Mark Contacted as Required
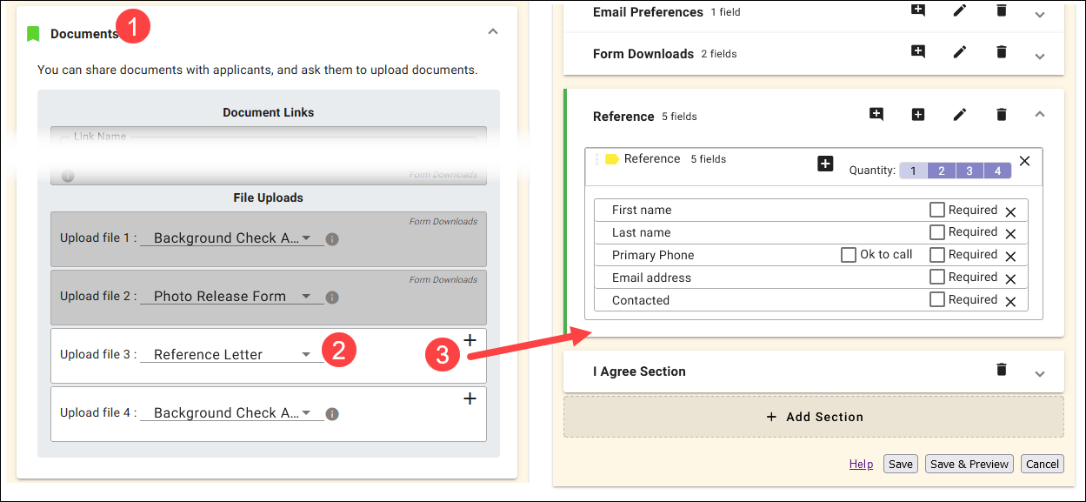Image resolution: width=1086 pixels, height=502 pixels. point(937,300)
